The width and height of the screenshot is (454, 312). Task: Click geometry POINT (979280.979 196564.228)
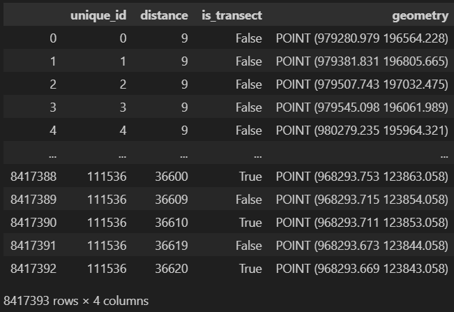point(361,38)
